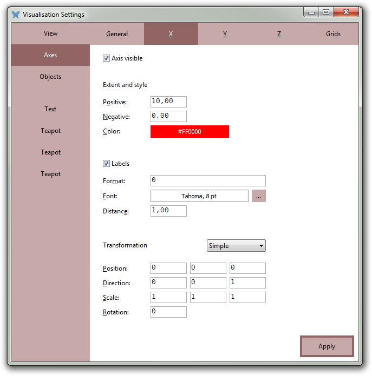
Task: Select Objects in the left sidebar
Action: click(50, 77)
